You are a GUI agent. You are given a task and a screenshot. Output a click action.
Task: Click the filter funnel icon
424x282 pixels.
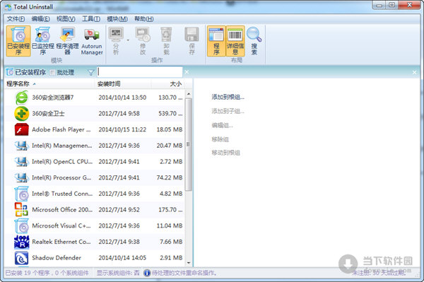[x=91, y=72]
